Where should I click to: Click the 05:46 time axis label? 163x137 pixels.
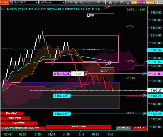(8, 134)
